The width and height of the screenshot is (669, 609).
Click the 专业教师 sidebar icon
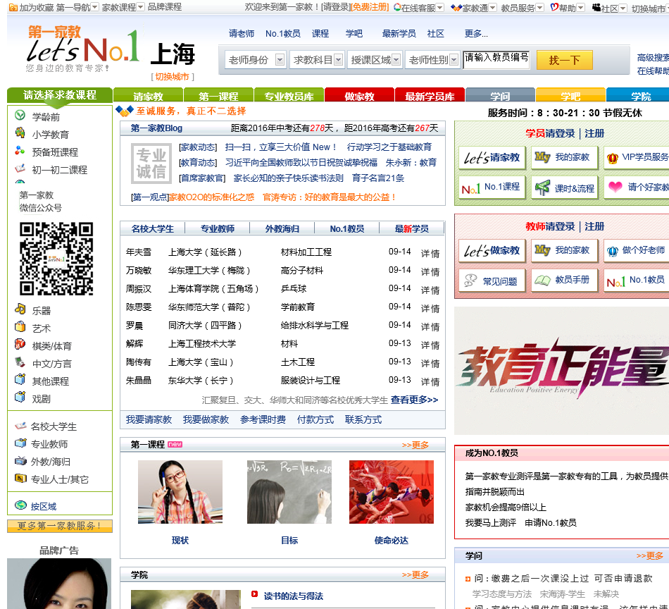(x=20, y=443)
